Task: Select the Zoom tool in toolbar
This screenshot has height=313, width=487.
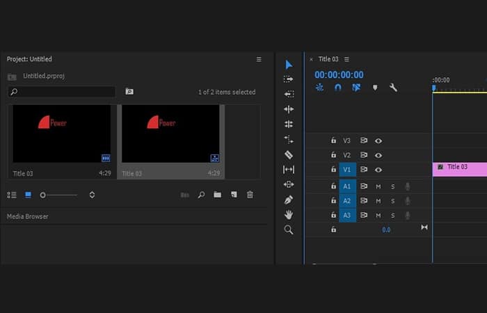Action: (289, 230)
